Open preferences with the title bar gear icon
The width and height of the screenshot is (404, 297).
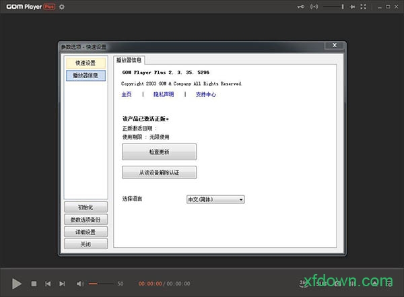pos(62,7)
